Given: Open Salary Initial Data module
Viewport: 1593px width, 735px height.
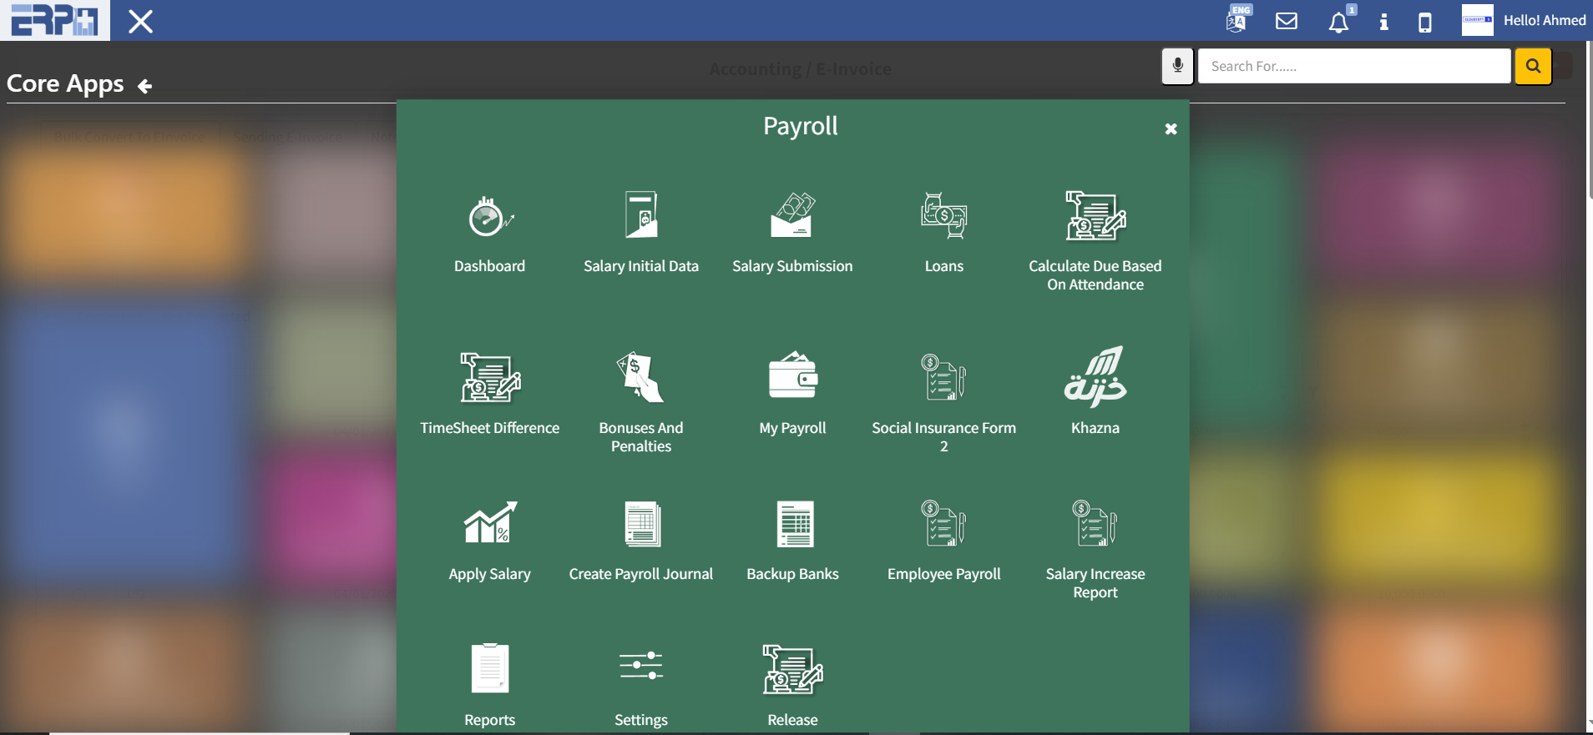Looking at the screenshot, I should (640, 216).
